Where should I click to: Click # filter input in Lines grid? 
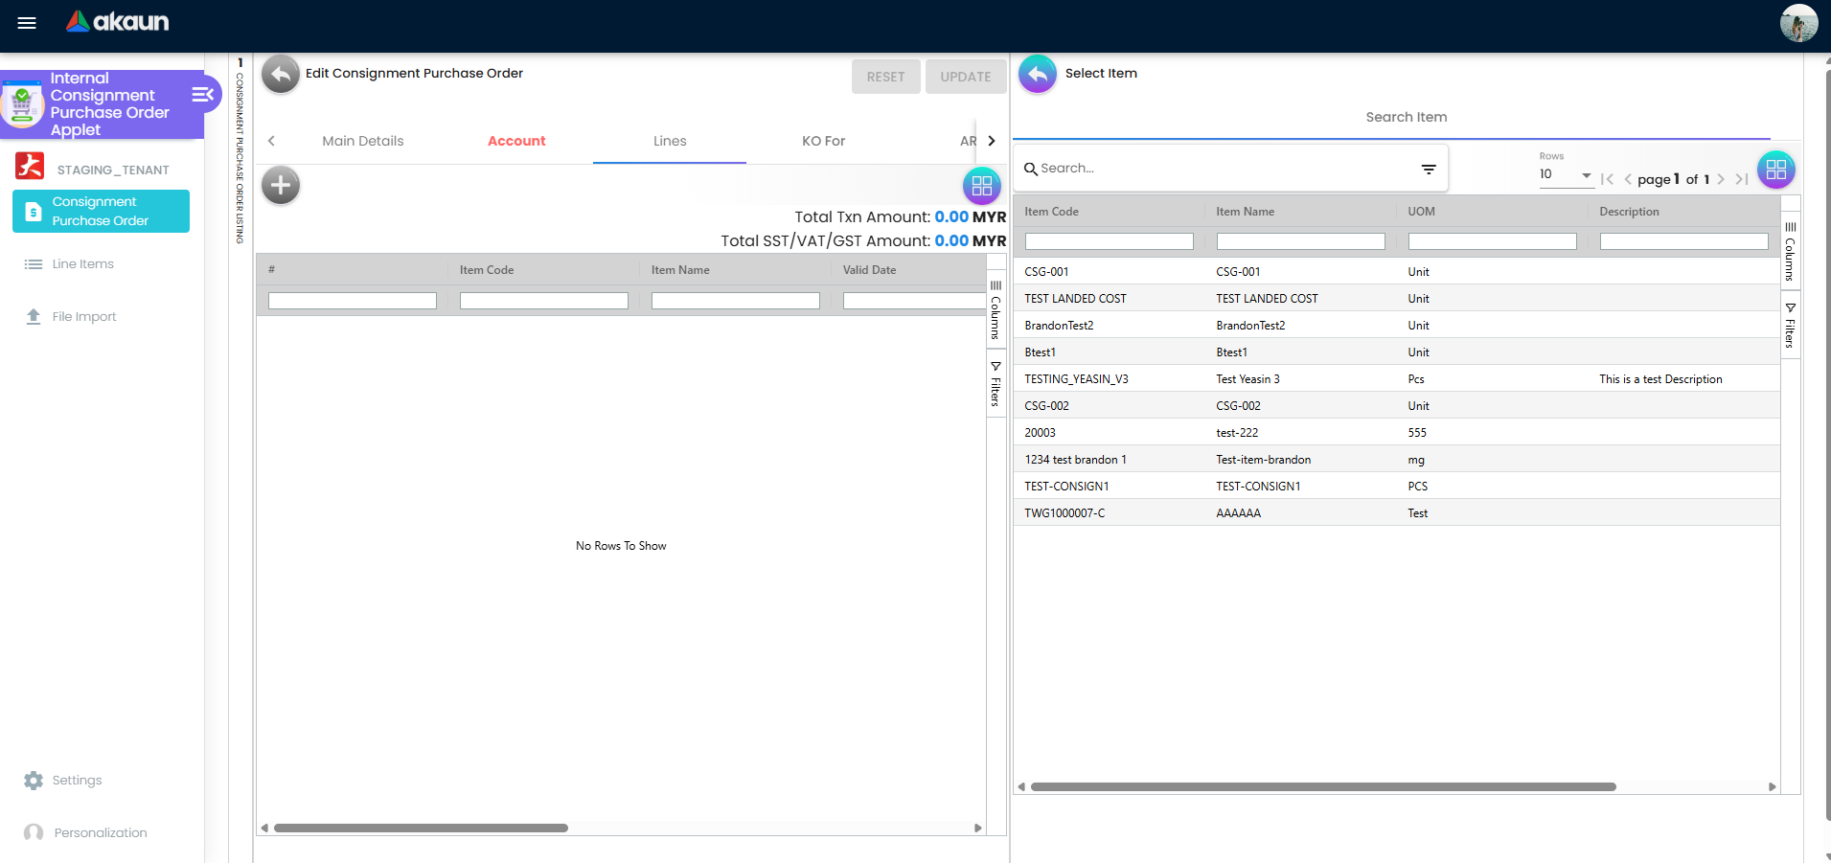[x=352, y=301]
